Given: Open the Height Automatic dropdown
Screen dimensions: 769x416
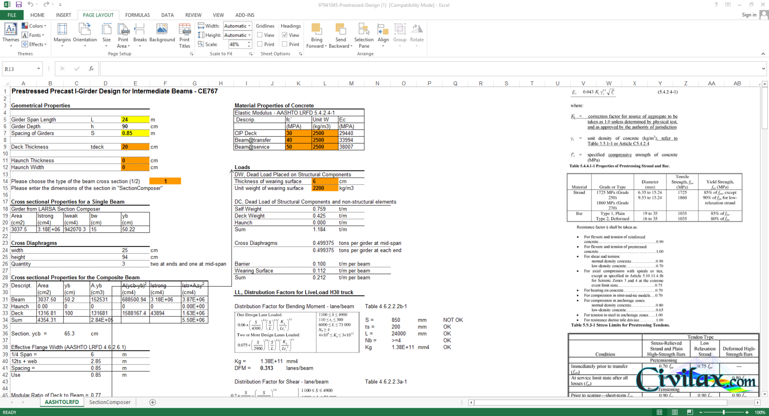Looking at the screenshot, I should pyautogui.click(x=249, y=35).
